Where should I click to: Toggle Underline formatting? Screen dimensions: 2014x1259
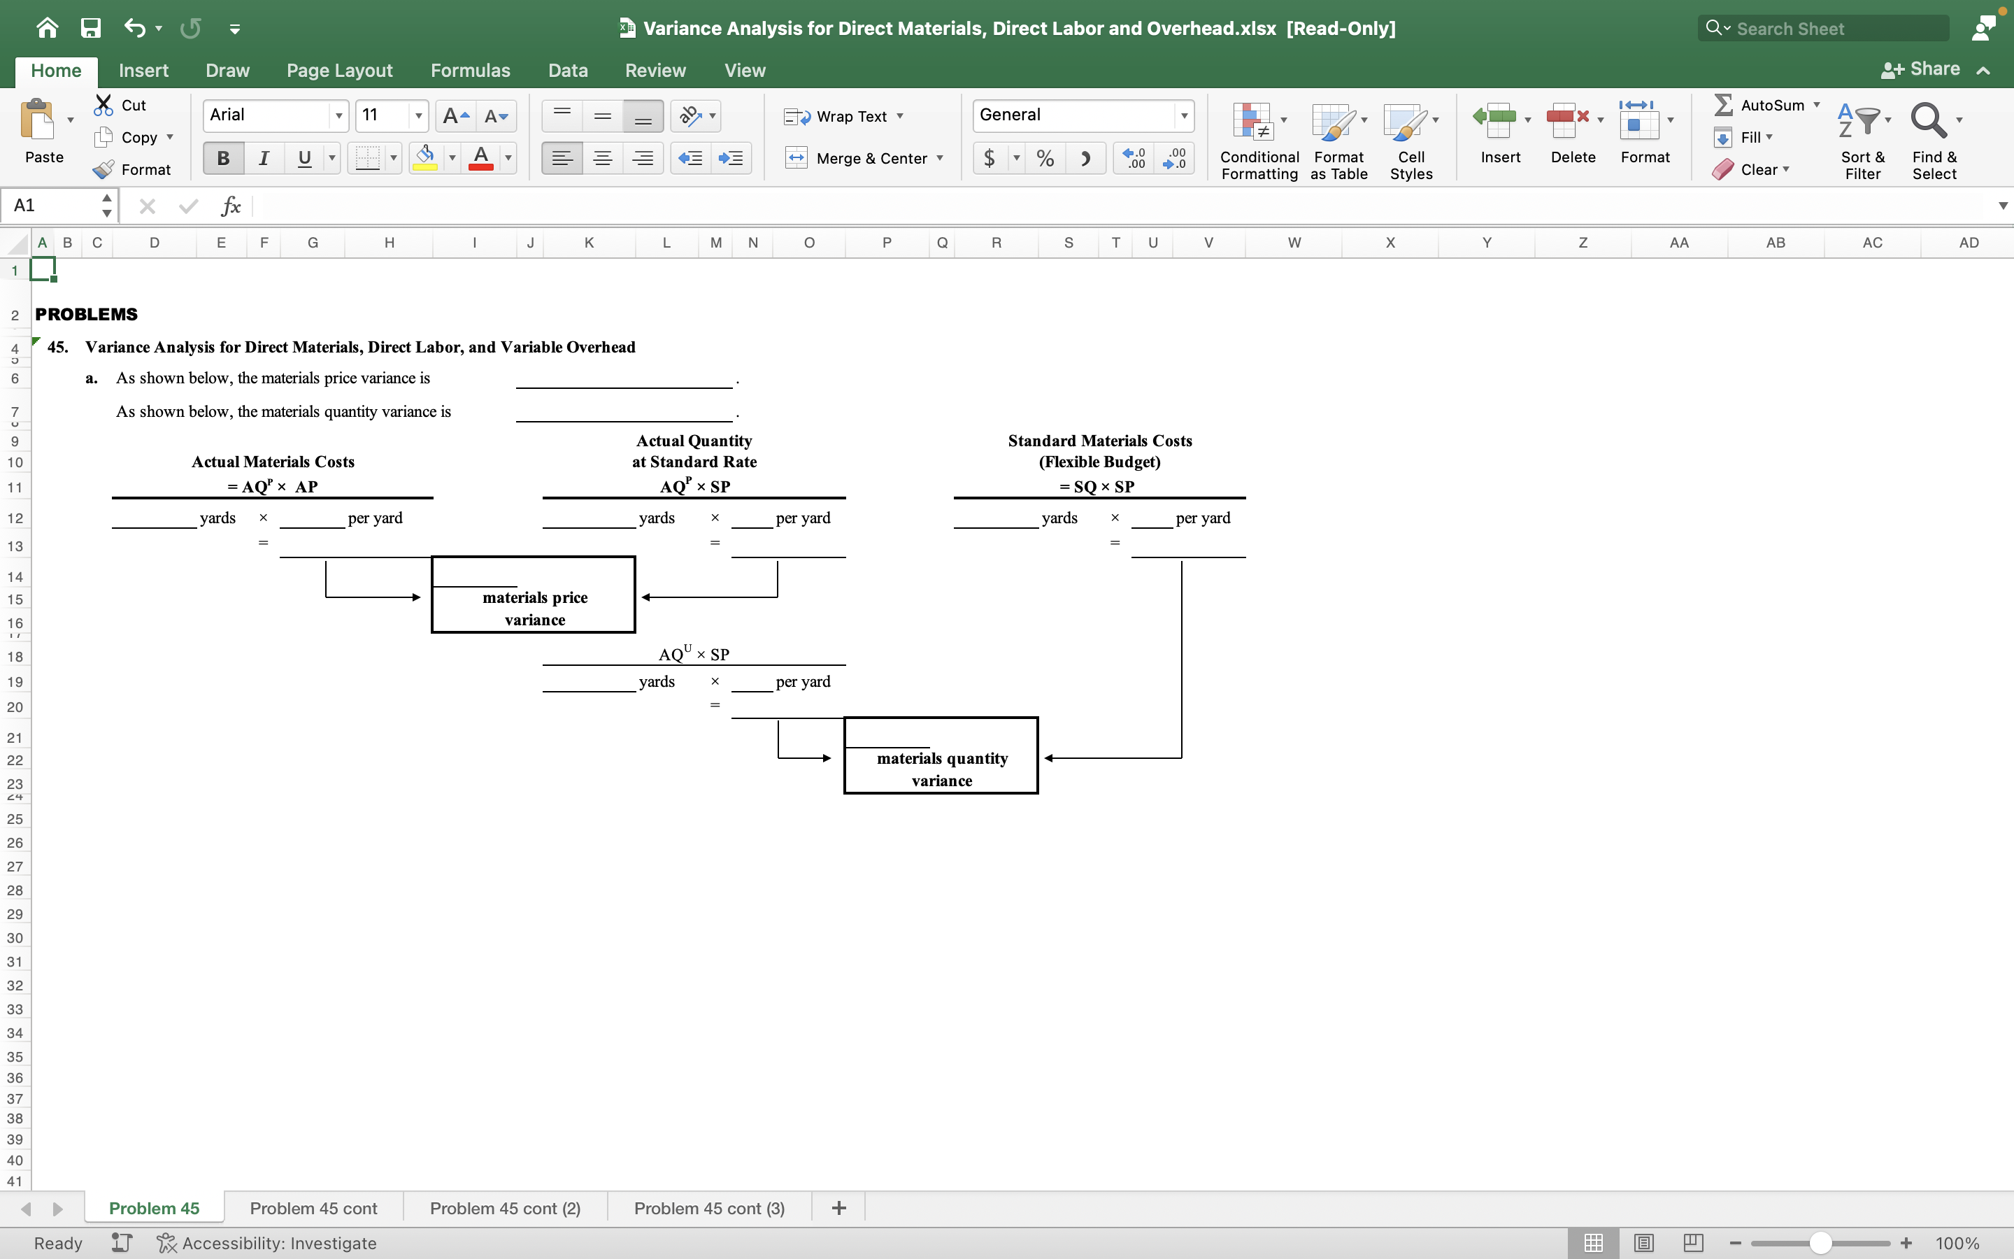tap(305, 158)
